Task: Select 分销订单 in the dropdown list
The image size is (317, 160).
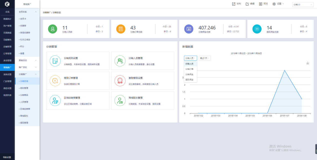Action: [189, 69]
